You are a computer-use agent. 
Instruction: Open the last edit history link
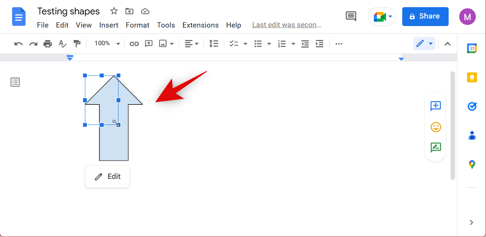(x=287, y=25)
